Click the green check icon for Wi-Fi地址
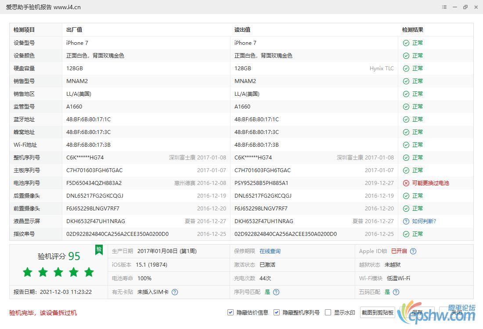483x329 pixels. 406,145
